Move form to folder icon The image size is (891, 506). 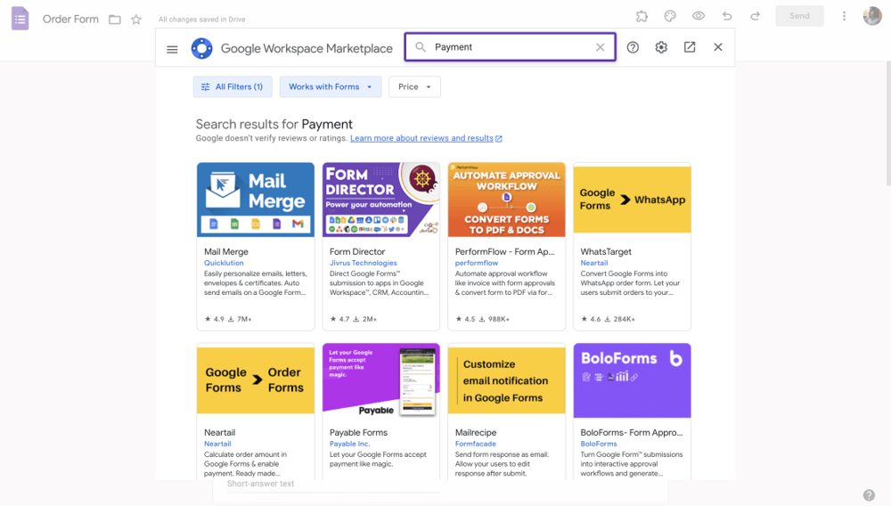(115, 20)
